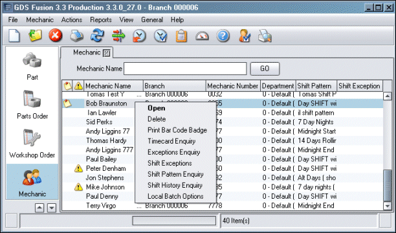This screenshot has width=396, height=233.
Task: Click the clipboard toolbar icon
Action: click(x=181, y=36)
